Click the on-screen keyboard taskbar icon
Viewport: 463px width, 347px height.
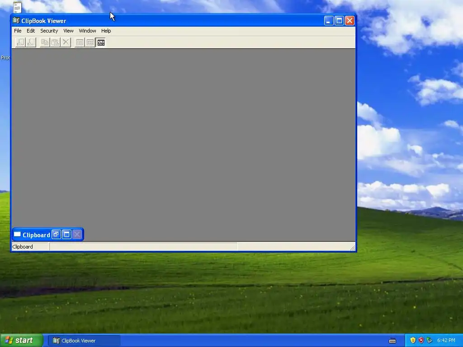tap(392, 341)
